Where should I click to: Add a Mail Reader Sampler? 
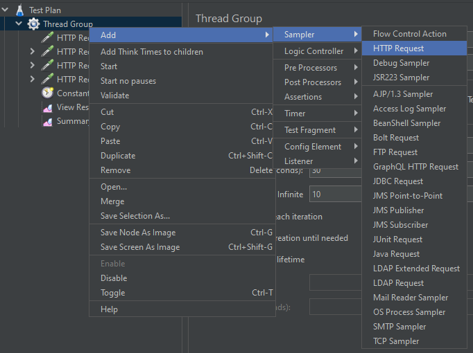coord(415,298)
